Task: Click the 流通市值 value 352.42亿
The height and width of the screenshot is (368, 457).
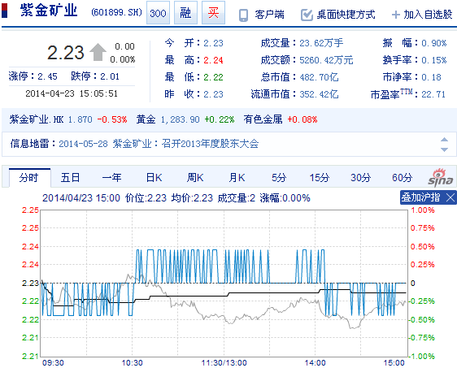Action: pos(319,94)
